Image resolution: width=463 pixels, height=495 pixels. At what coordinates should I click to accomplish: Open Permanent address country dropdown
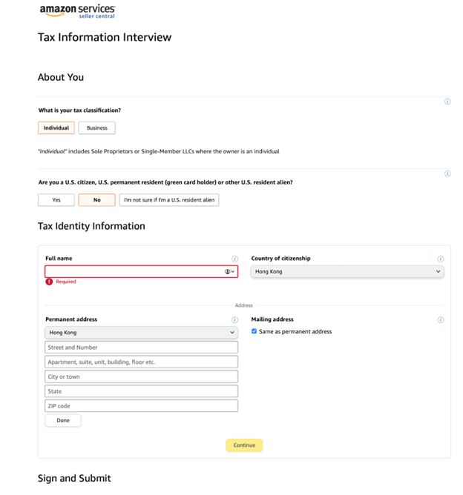[141, 333]
